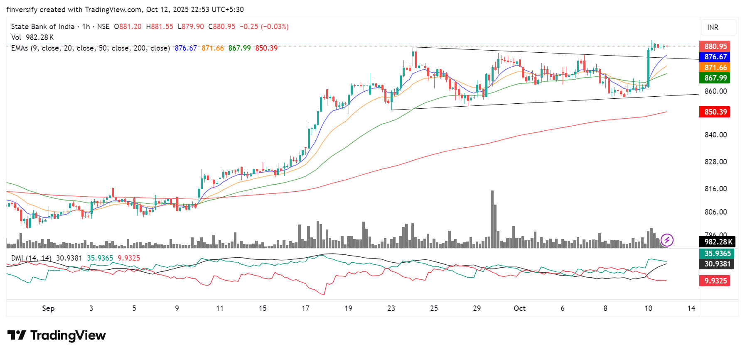
Task: Click the orange 871.66 value in EMA legend
Action: coord(213,48)
